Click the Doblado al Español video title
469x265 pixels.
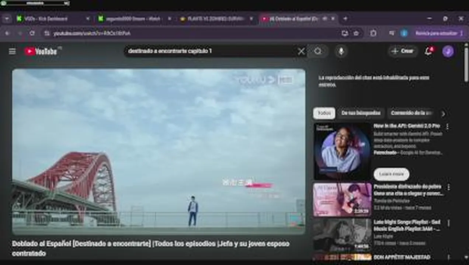tap(150, 248)
